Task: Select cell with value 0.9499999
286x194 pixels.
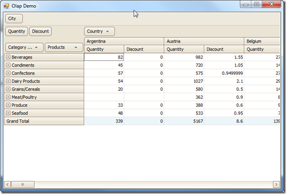Action: (x=224, y=73)
